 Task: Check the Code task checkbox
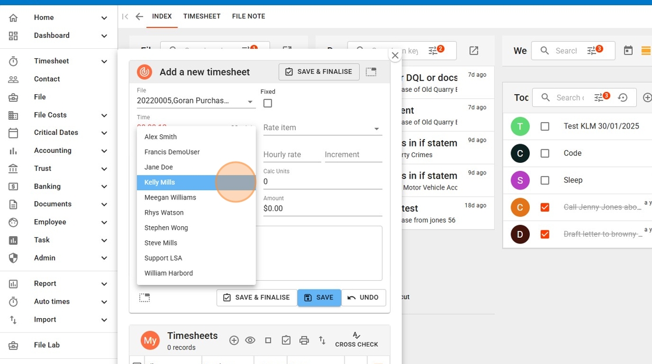coord(545,154)
